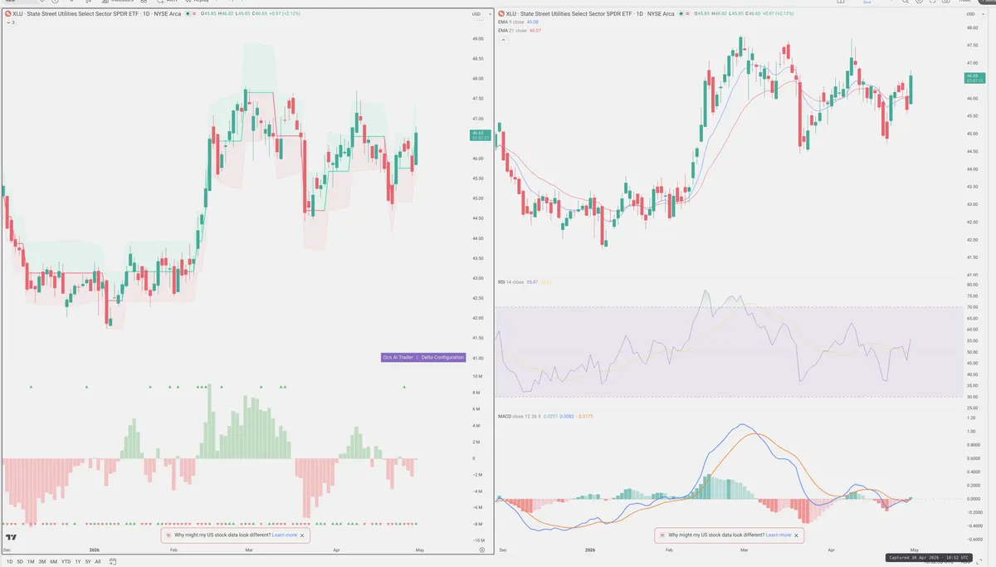996x567 pixels.
Task: Select the MACD close 12 26 9 legend
Action: [547, 416]
